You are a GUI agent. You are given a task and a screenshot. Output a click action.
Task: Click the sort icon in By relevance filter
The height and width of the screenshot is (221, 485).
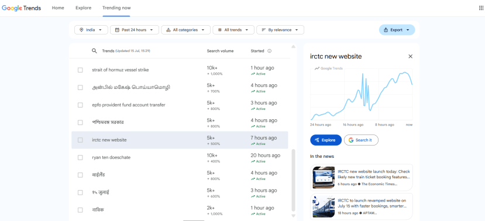click(264, 30)
